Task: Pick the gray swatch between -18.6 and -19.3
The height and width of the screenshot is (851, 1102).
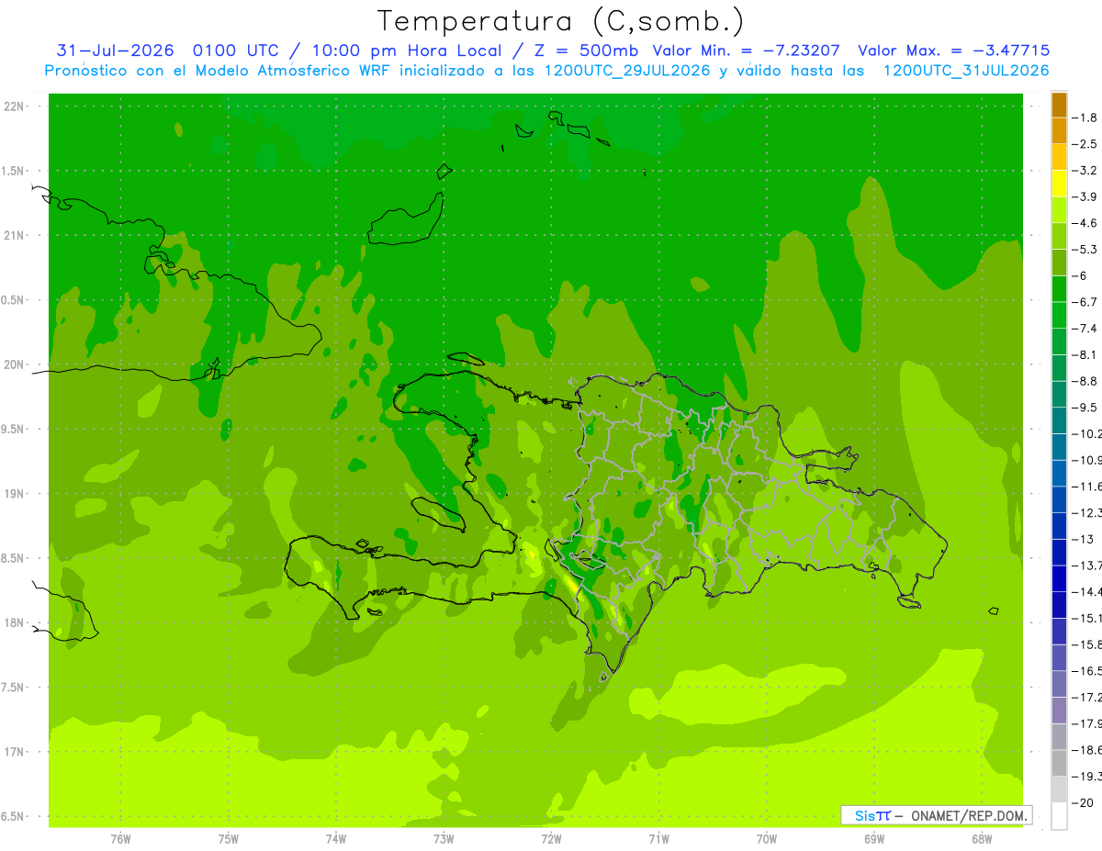Action: [1059, 763]
